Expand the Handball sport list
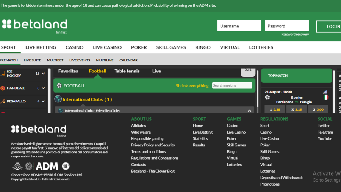The height and width of the screenshot is (192, 341). pyautogui.click(x=43, y=88)
